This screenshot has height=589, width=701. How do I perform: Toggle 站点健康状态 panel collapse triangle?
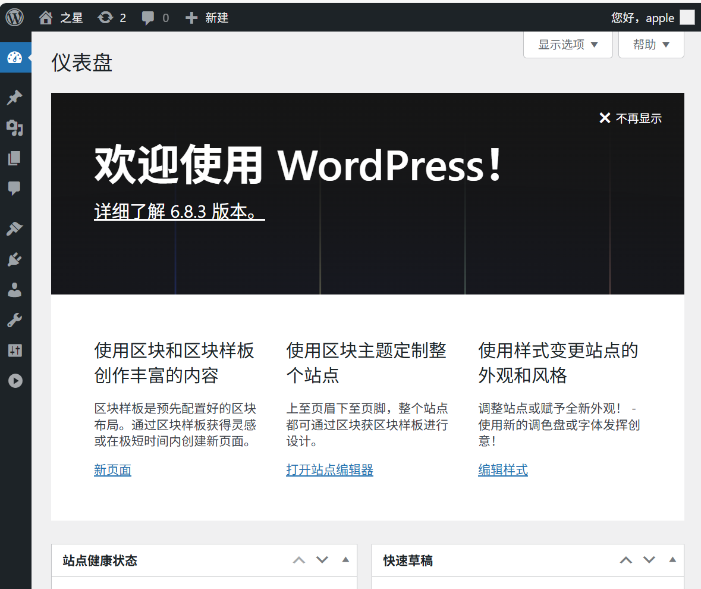pyautogui.click(x=345, y=559)
